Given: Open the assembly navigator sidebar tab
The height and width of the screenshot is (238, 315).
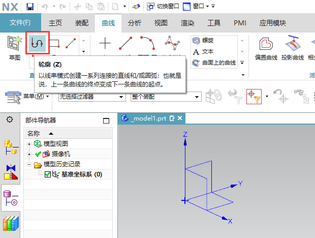Looking at the screenshot, I should (11, 147).
